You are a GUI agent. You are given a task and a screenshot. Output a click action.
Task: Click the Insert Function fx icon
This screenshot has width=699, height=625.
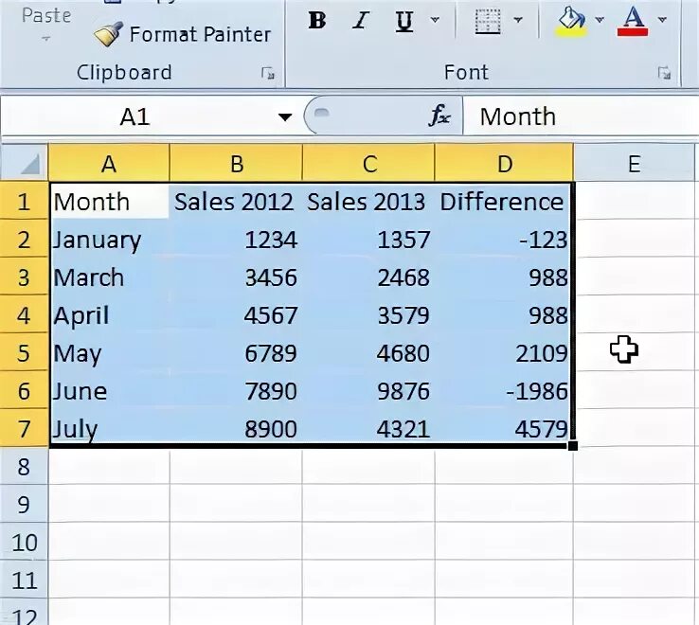pyautogui.click(x=440, y=116)
